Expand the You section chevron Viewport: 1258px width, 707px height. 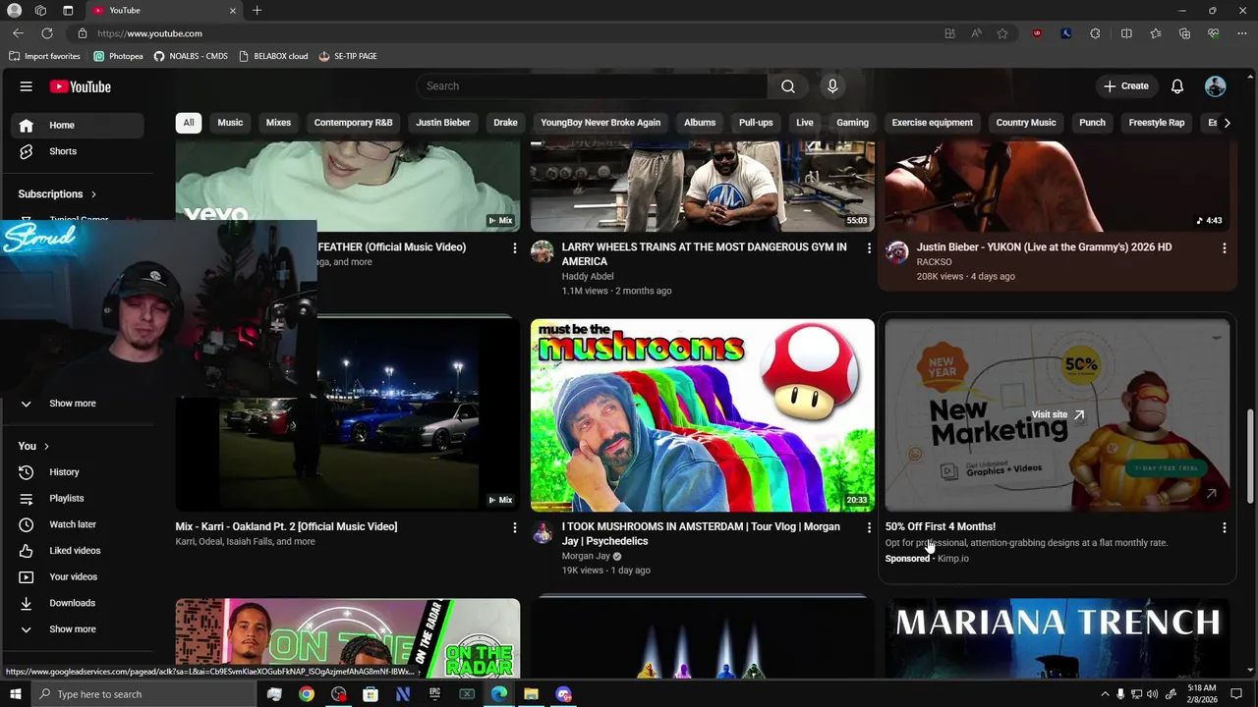point(46,447)
